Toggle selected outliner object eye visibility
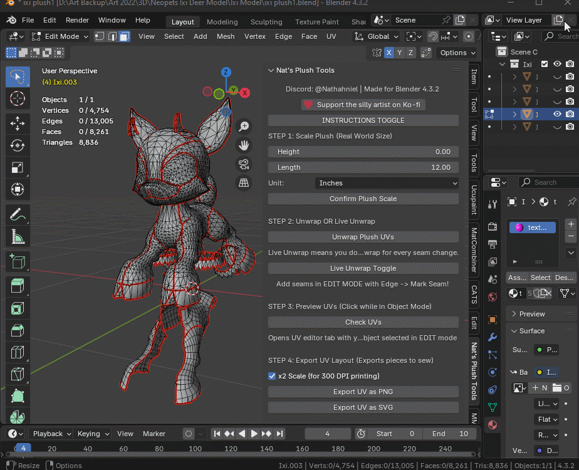Screen dimensions: 579x470 click(557, 114)
